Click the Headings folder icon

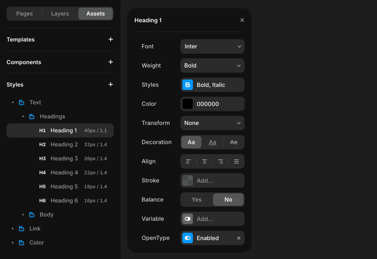(x=32, y=117)
